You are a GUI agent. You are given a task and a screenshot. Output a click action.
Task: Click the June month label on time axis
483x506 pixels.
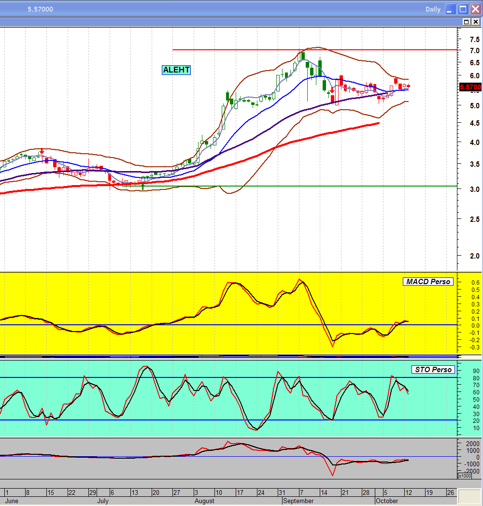[12, 501]
